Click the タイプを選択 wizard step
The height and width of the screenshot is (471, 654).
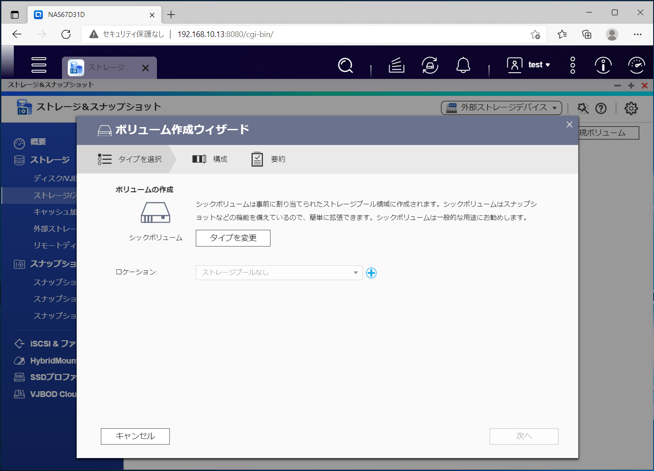point(130,159)
